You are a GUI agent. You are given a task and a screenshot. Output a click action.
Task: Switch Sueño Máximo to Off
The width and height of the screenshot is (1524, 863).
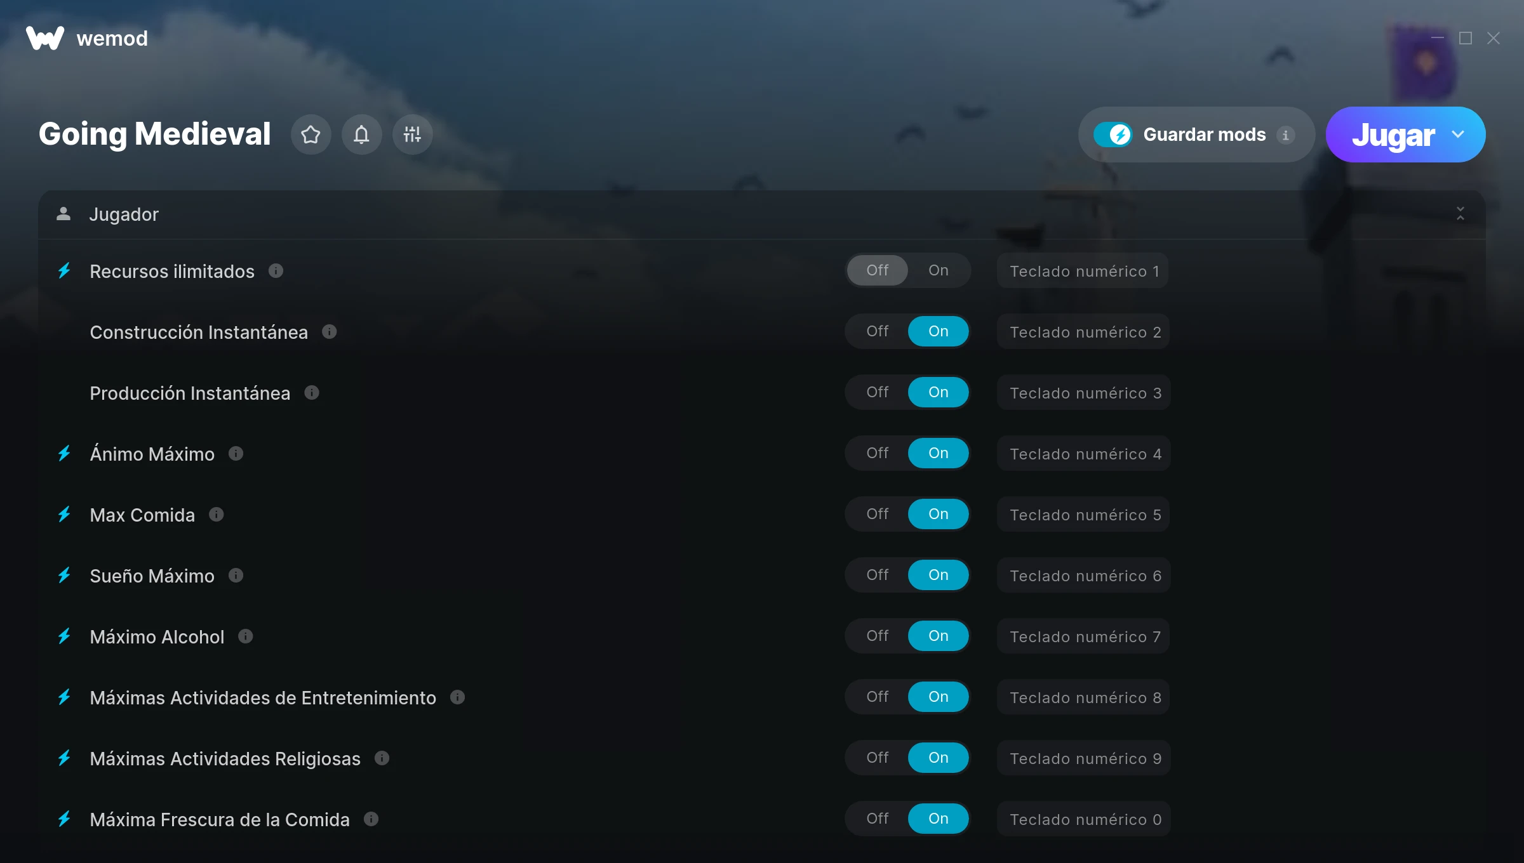pos(877,575)
